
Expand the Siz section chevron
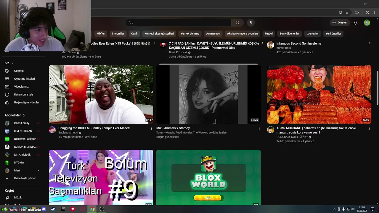click(x=12, y=63)
